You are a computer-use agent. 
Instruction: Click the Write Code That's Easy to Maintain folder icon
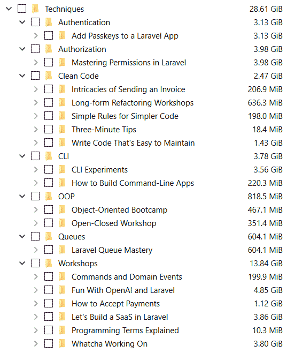tap(62, 143)
